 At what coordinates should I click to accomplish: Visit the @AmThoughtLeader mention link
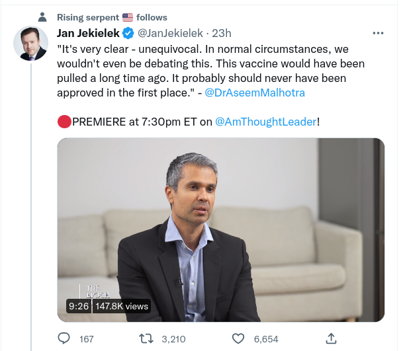click(x=266, y=122)
